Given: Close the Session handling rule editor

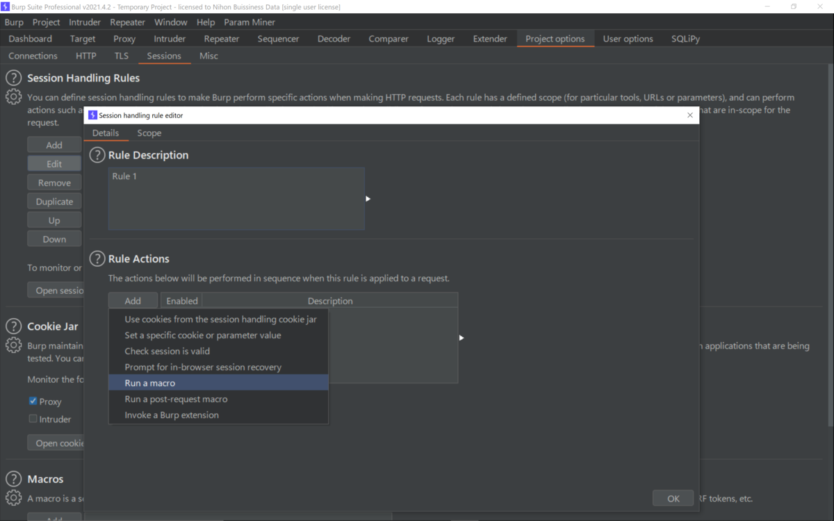Looking at the screenshot, I should click(690, 115).
